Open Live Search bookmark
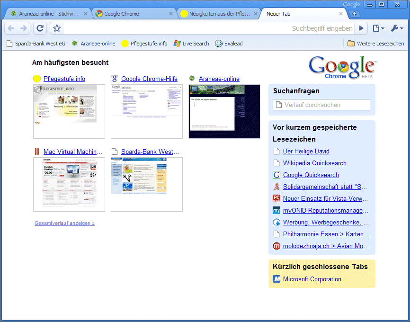410x322 pixels. (x=191, y=44)
